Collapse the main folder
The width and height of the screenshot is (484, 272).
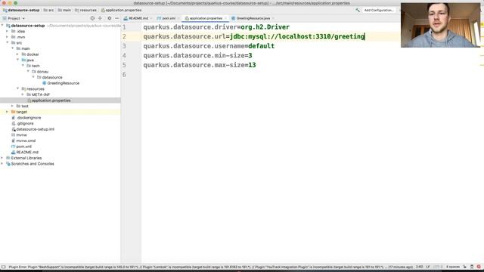[13, 48]
